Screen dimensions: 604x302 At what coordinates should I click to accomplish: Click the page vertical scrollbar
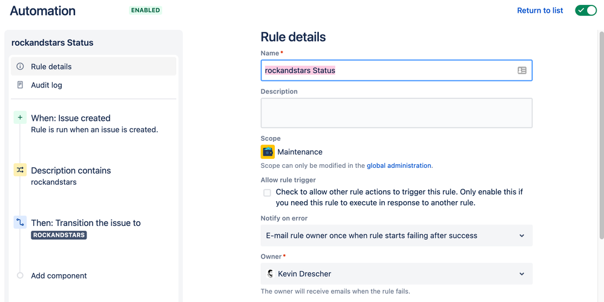coord(601,135)
